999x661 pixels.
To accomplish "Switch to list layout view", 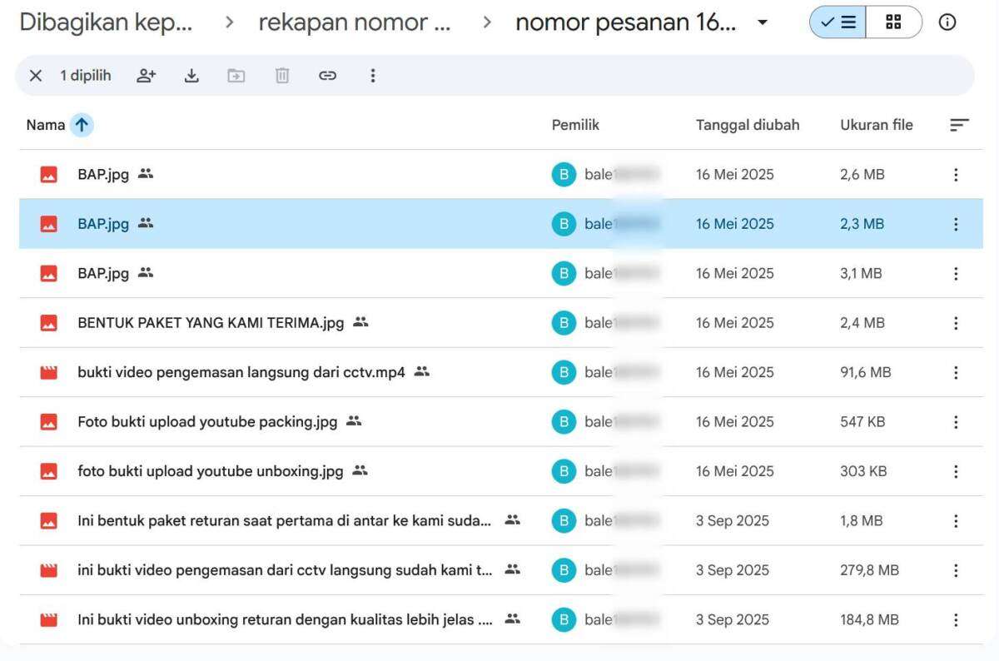I will [x=837, y=22].
